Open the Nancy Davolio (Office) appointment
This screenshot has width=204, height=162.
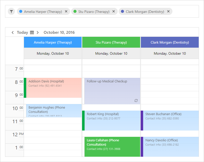[171, 147]
